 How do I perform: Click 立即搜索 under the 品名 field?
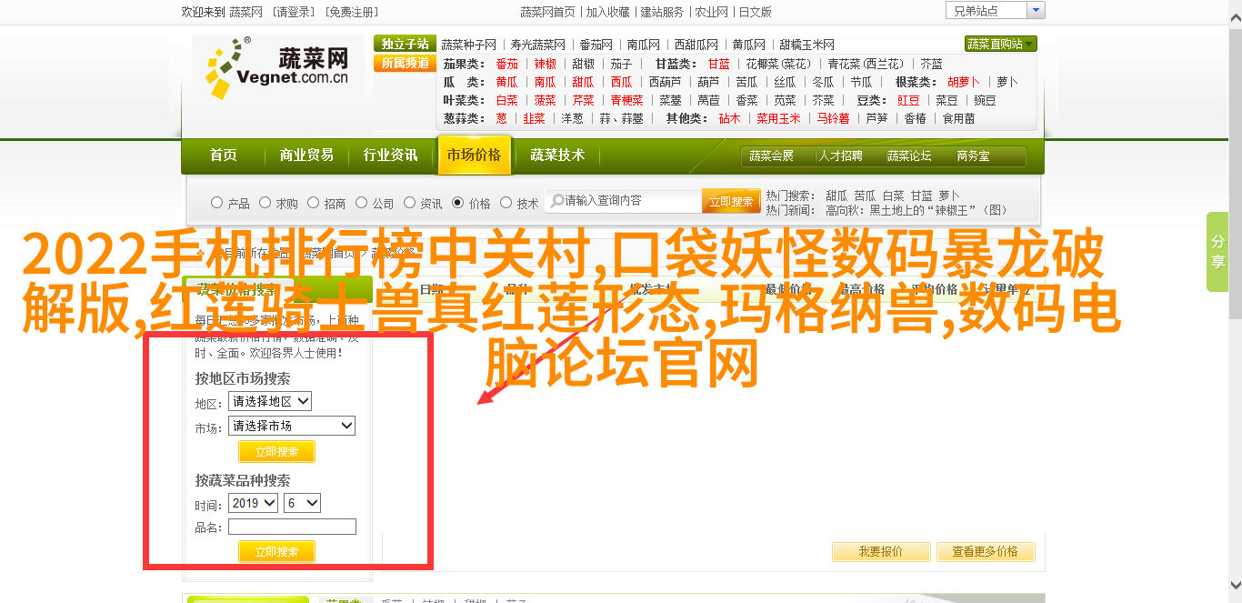[x=276, y=551]
